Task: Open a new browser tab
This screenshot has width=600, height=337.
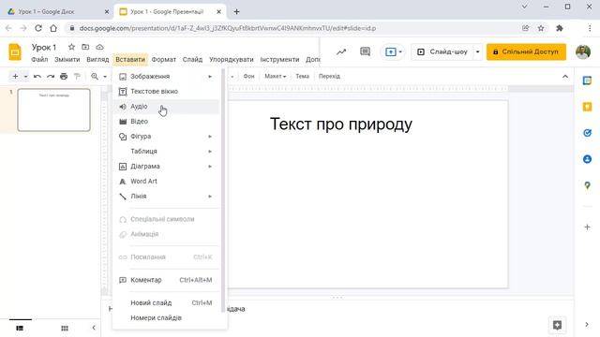Action: coord(236,12)
